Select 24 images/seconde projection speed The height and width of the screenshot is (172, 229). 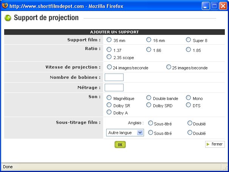click(x=109, y=67)
